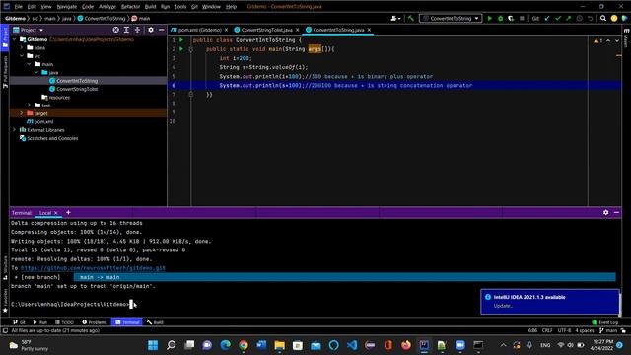631x355 pixels.
Task: Open Visual Studio Code from taskbar
Action: (x=352, y=345)
